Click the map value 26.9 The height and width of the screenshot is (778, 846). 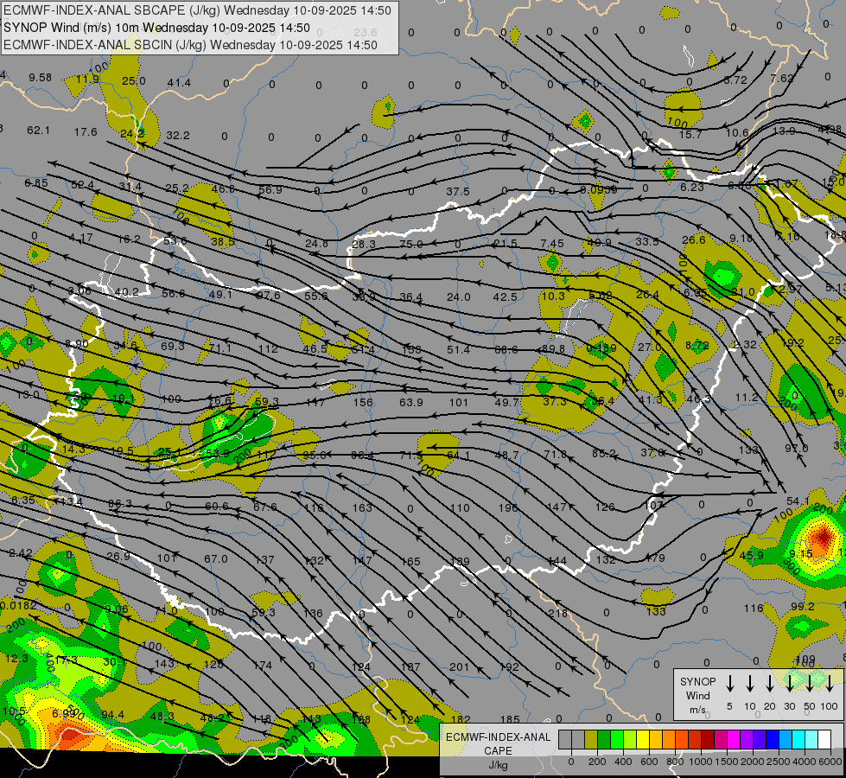[118, 556]
